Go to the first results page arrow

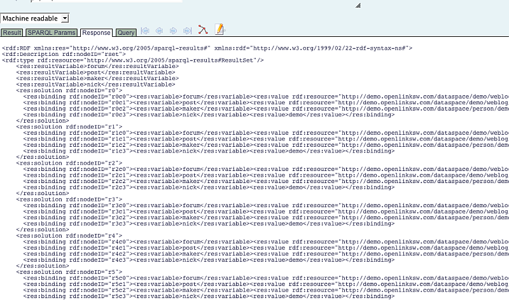pyautogui.click(x=145, y=31)
